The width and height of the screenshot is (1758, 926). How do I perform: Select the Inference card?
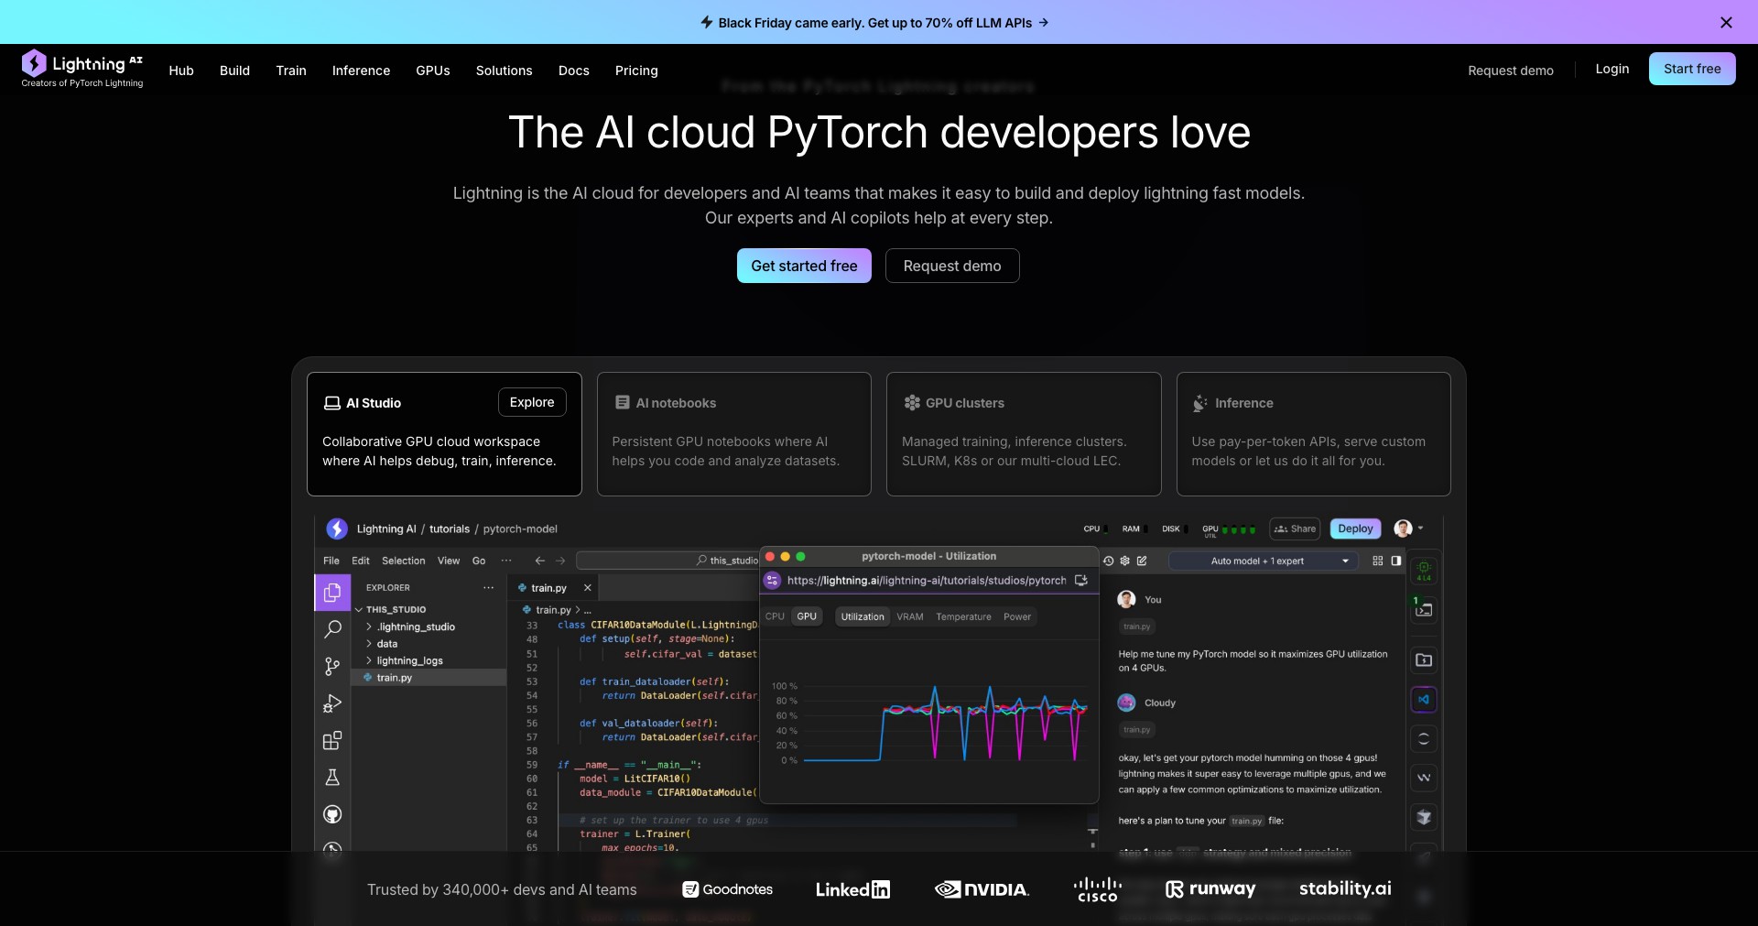(x=1313, y=434)
